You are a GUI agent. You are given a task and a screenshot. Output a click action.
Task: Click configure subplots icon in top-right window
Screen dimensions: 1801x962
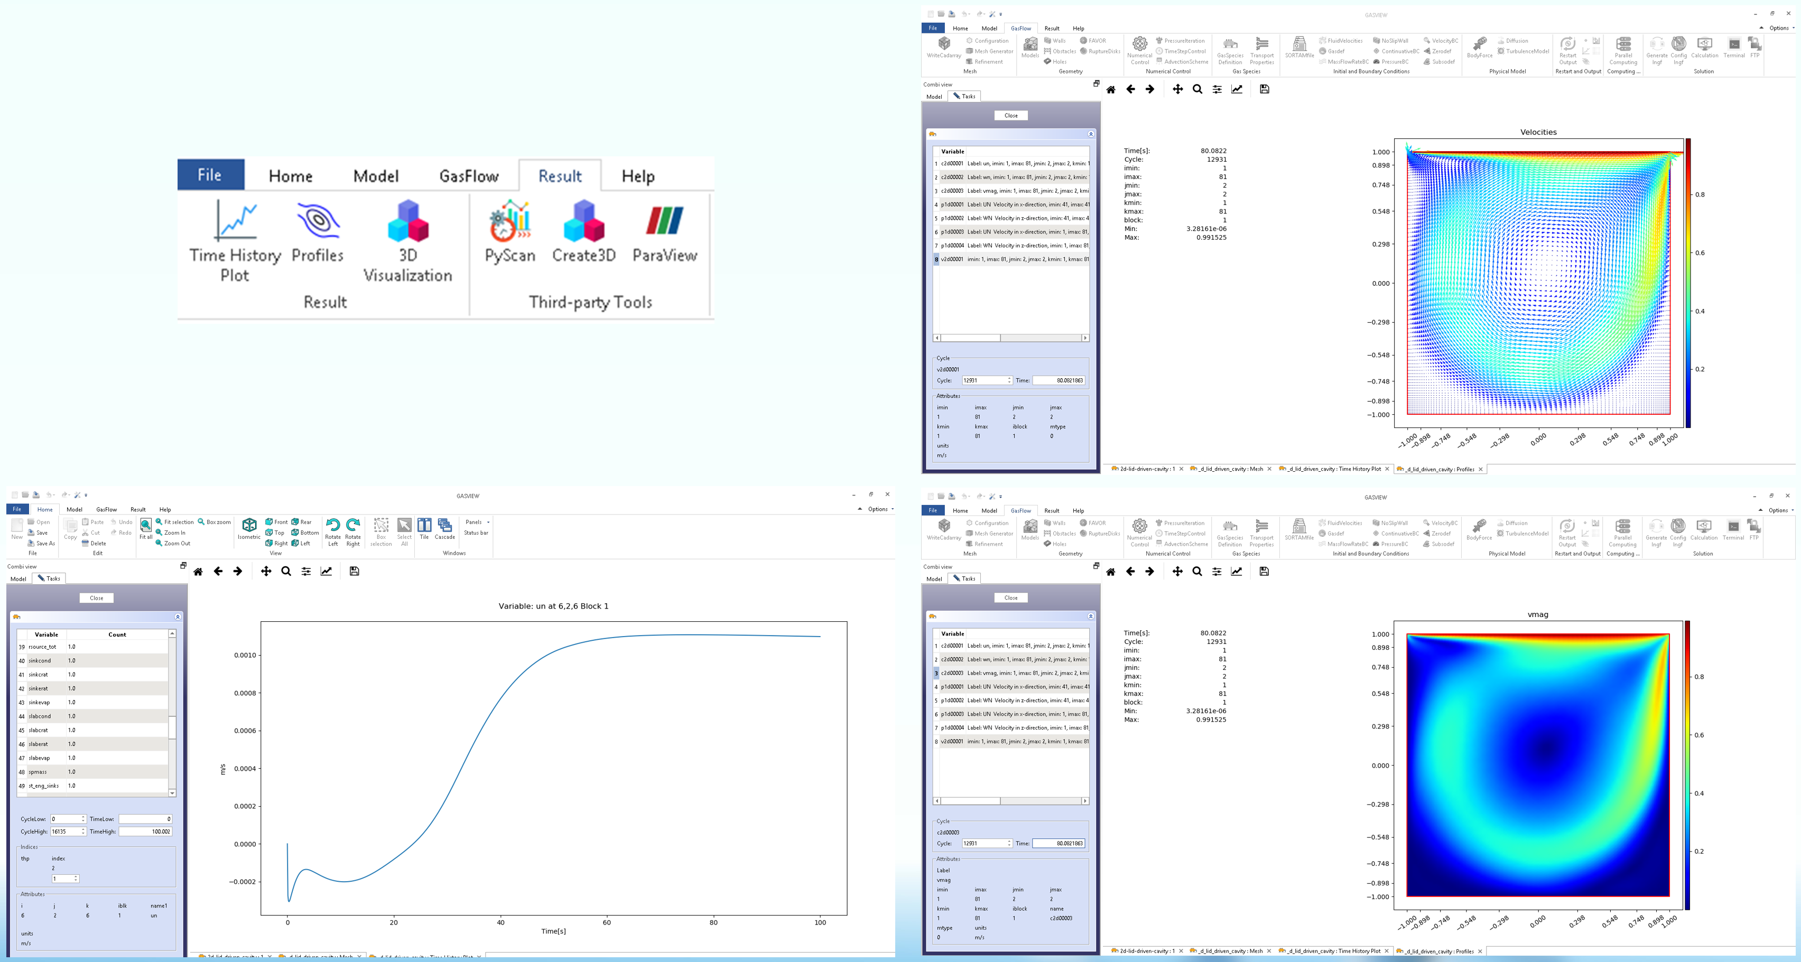pos(1217,89)
